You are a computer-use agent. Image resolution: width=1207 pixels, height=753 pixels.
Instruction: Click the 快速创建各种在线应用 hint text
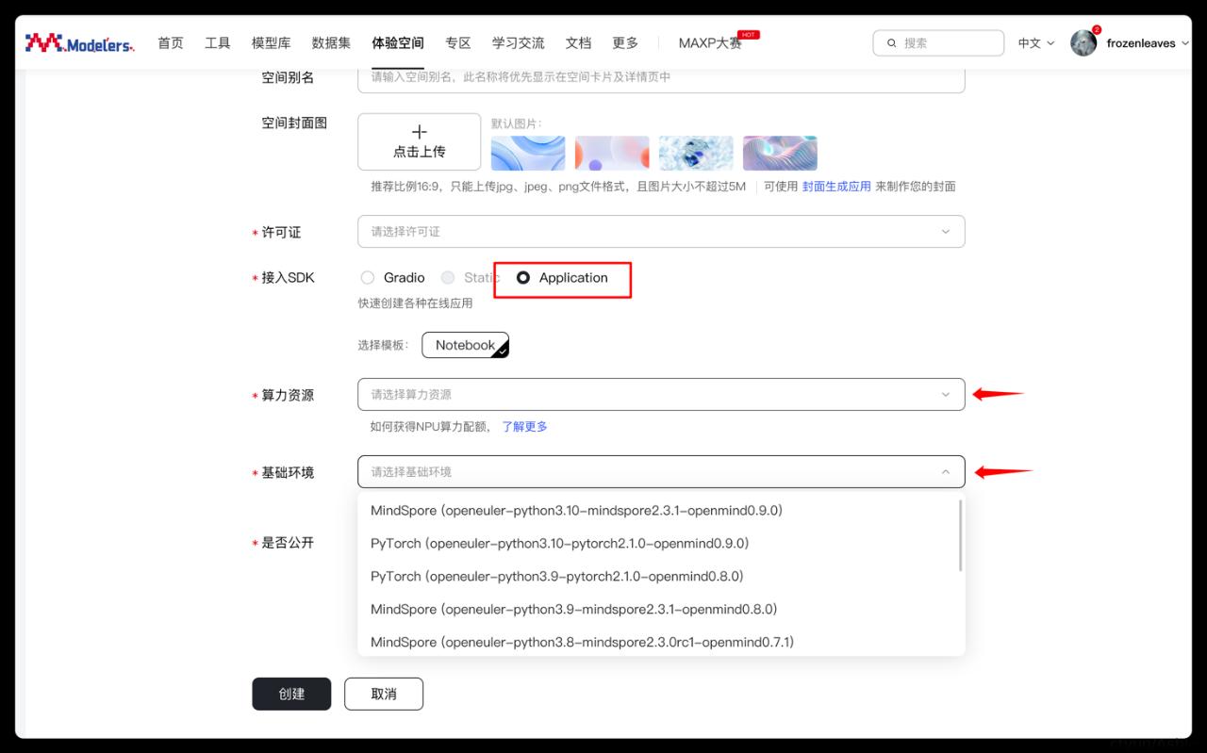(415, 303)
